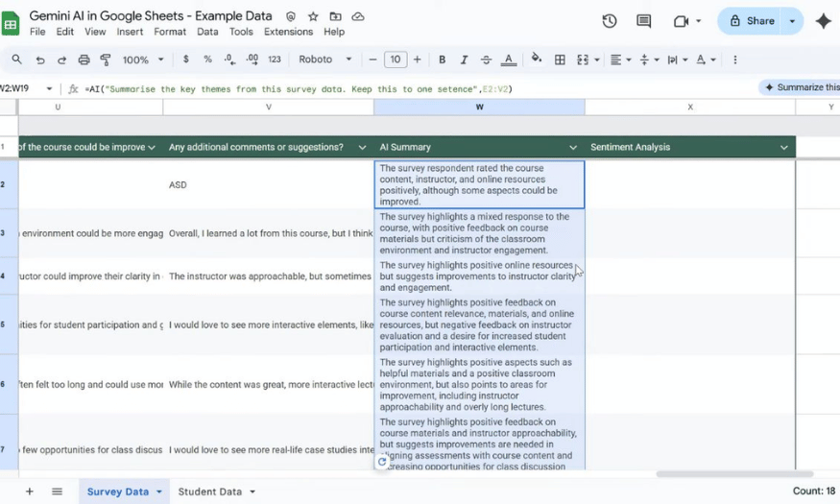Click the borders icon in toolbar
The width and height of the screenshot is (840, 504).
point(560,60)
